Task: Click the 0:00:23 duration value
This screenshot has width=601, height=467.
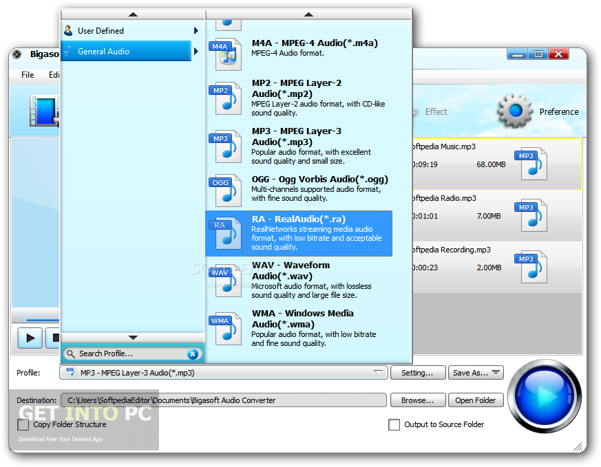Action: tap(425, 268)
